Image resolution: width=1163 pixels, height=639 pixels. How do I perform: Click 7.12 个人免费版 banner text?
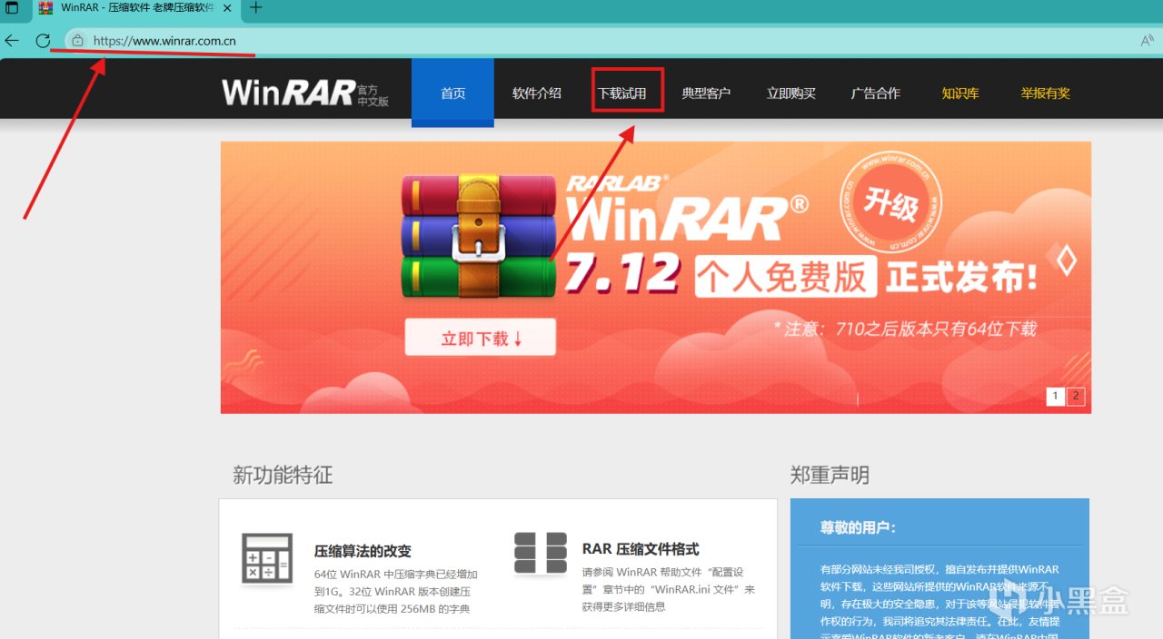point(721,274)
